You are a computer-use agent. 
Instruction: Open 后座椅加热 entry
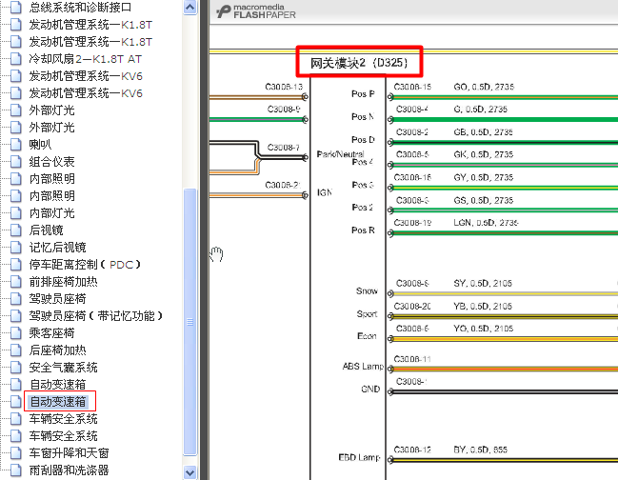[x=57, y=350]
